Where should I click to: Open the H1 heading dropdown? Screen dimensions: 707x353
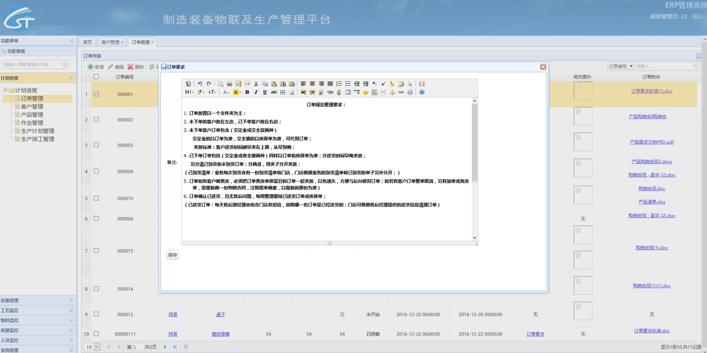(x=189, y=92)
